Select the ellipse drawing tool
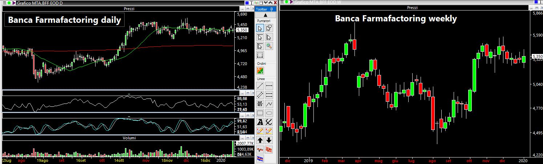Image resolution: width=543 pixels, height=164 pixels. (x=269, y=113)
